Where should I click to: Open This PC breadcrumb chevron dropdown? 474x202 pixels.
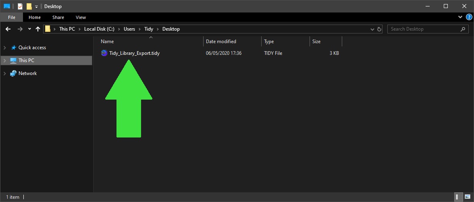[79, 29]
